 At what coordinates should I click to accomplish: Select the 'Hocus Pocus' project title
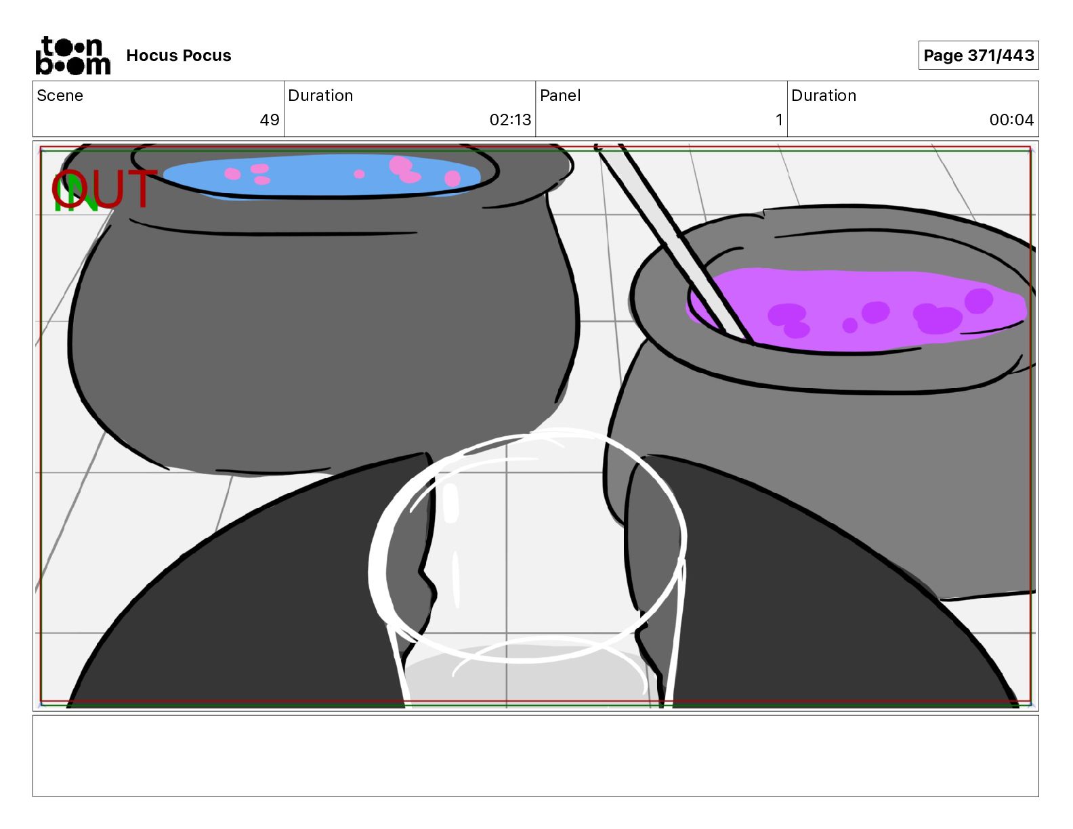pos(179,56)
